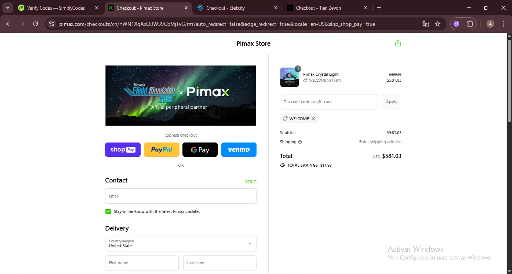Image resolution: width=512 pixels, height=274 pixels.
Task: Focus the Discount code or gift card field
Action: (x=329, y=102)
